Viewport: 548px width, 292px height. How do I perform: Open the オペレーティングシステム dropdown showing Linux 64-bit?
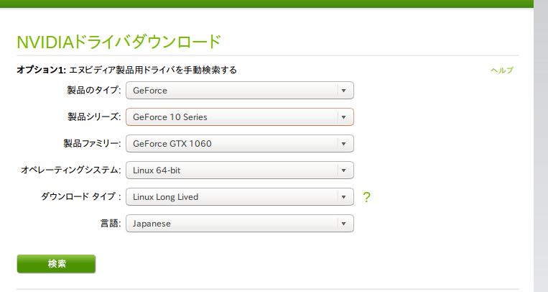(x=240, y=170)
